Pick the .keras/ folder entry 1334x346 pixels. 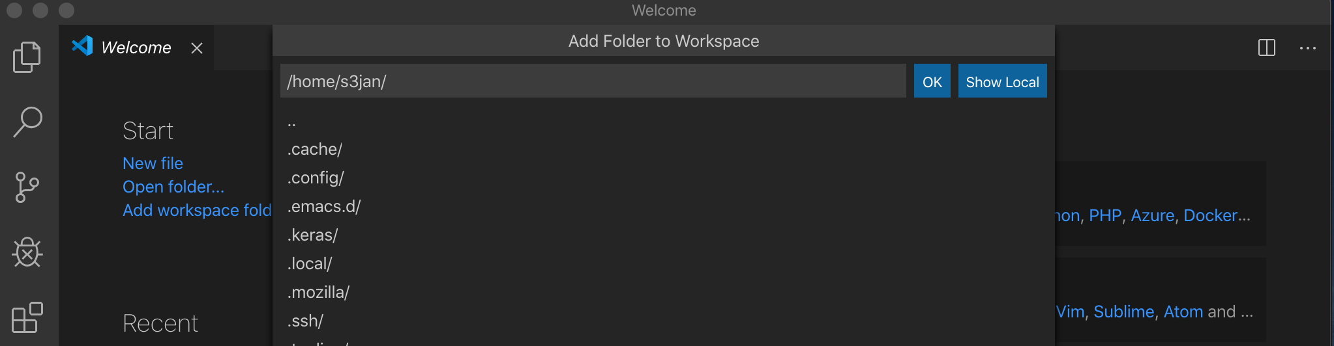(x=313, y=235)
